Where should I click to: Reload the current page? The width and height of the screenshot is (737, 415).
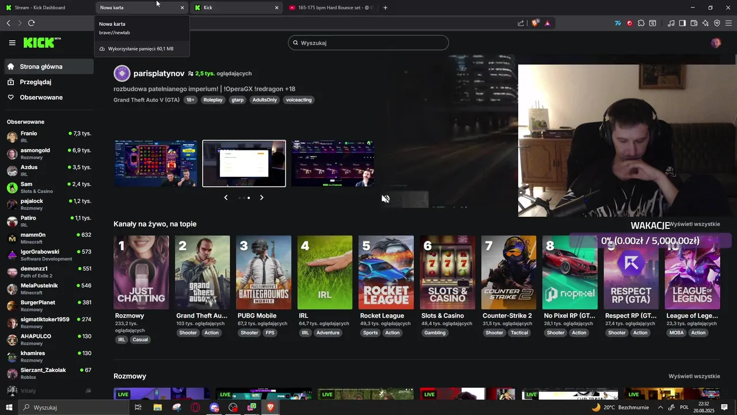coord(31,23)
